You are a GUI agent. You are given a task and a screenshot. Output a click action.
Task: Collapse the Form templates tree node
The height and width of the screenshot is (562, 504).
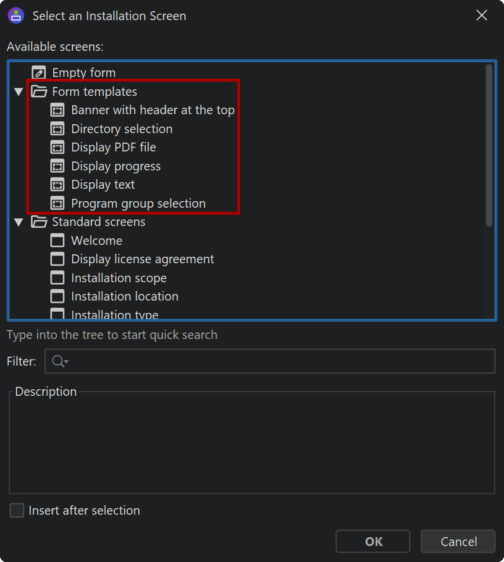19,92
